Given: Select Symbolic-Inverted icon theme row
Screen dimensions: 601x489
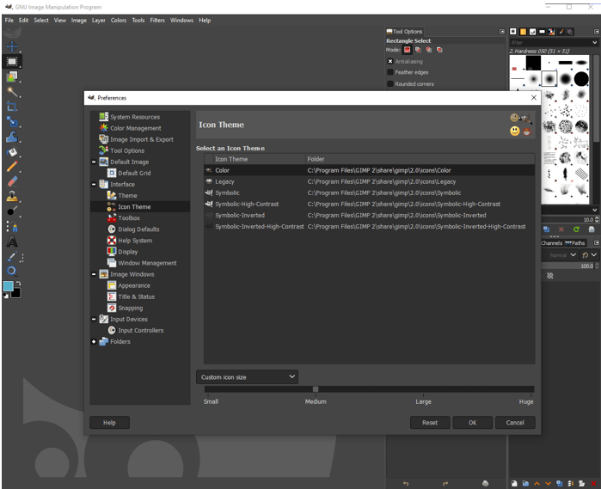Looking at the screenshot, I should point(370,216).
